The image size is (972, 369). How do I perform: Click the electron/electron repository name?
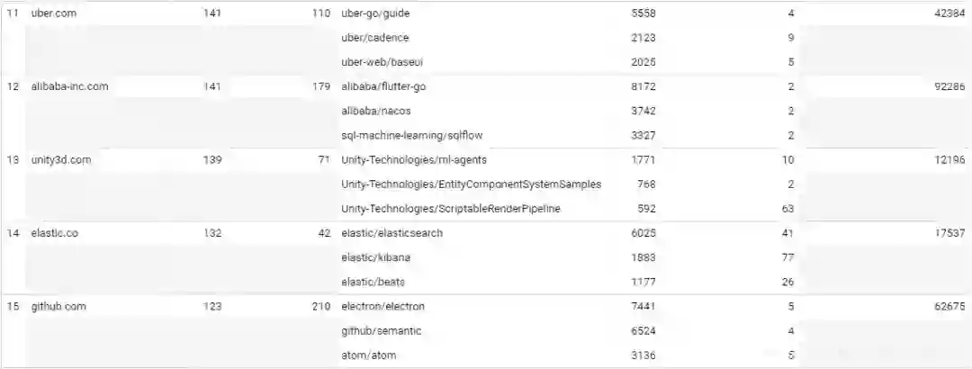pos(383,307)
